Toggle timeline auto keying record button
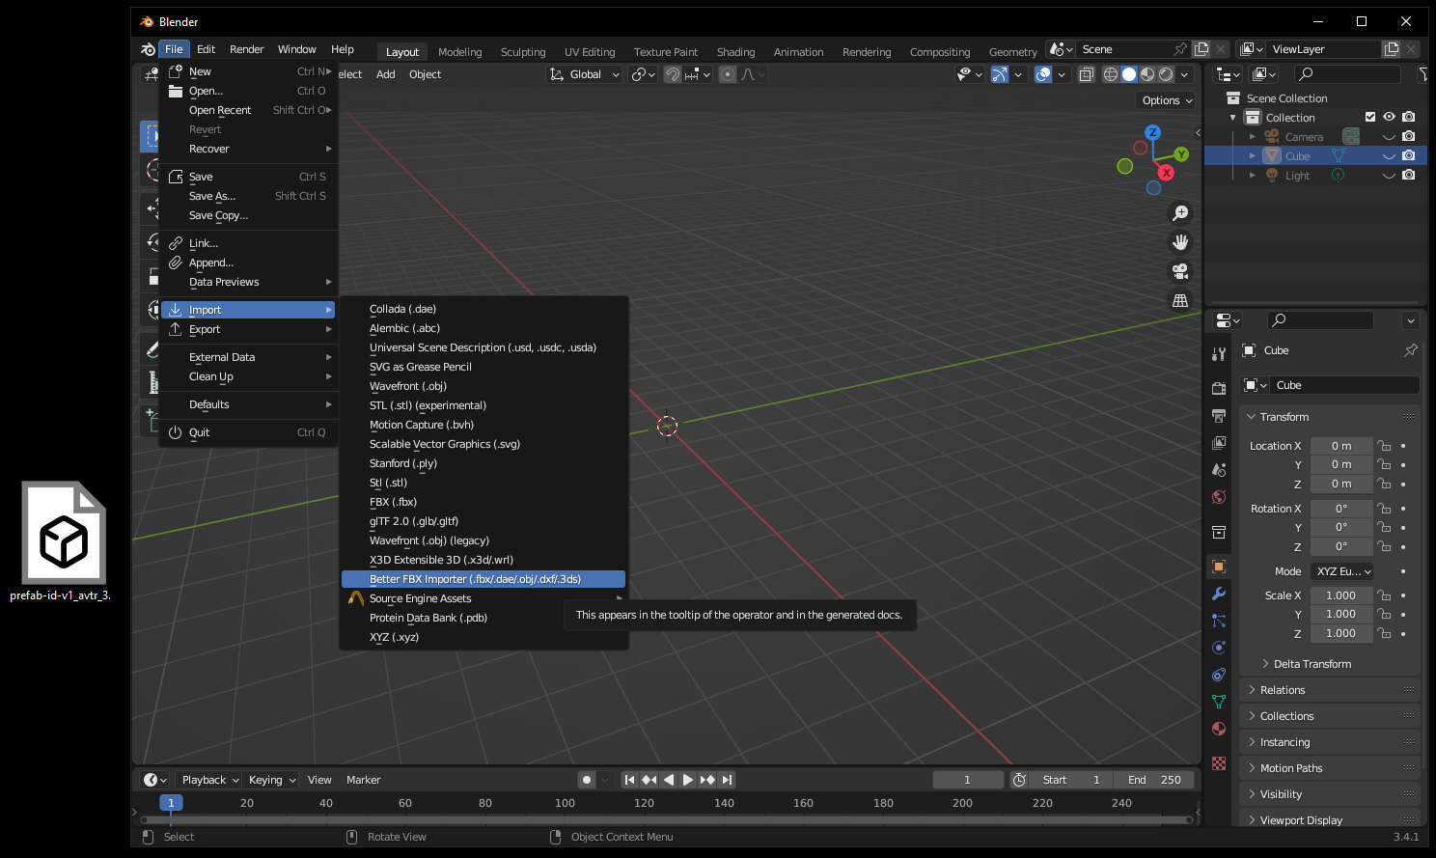1436x858 pixels. pyautogui.click(x=586, y=780)
